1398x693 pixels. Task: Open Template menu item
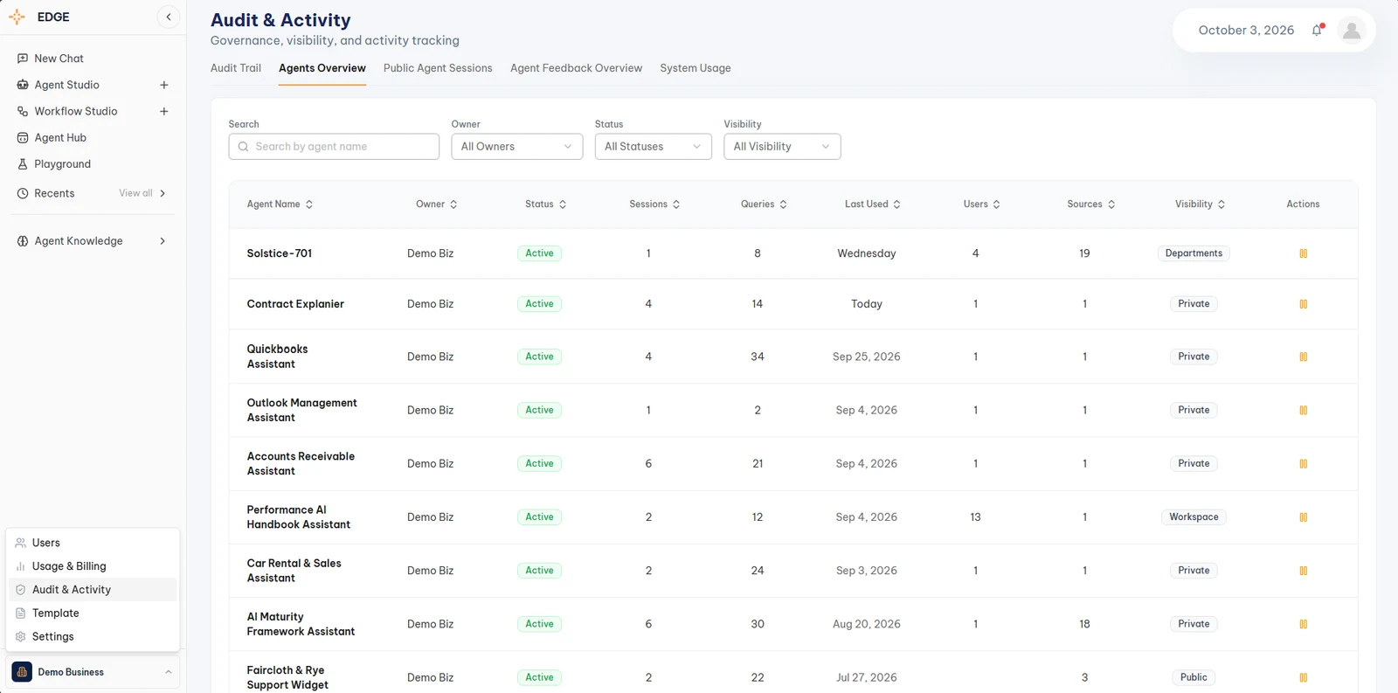(x=93, y=613)
